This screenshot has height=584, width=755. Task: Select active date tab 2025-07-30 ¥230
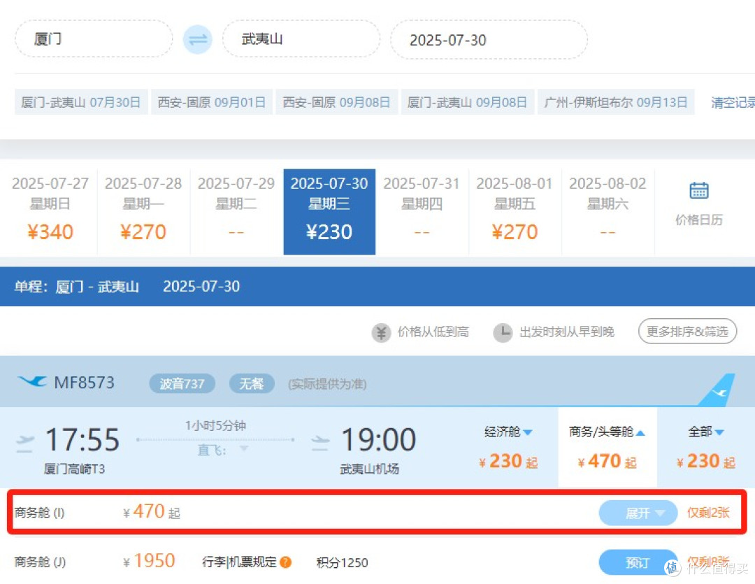click(x=329, y=211)
